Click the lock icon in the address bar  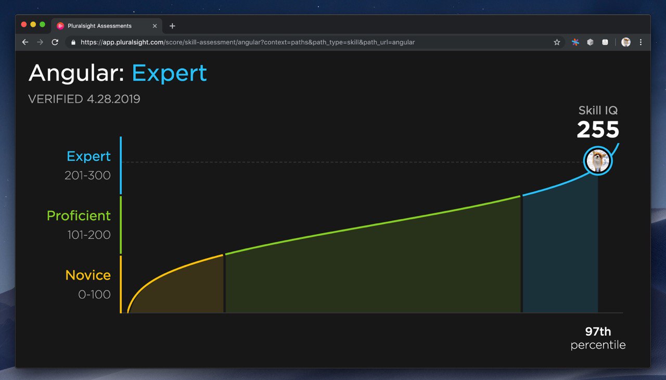pyautogui.click(x=73, y=42)
